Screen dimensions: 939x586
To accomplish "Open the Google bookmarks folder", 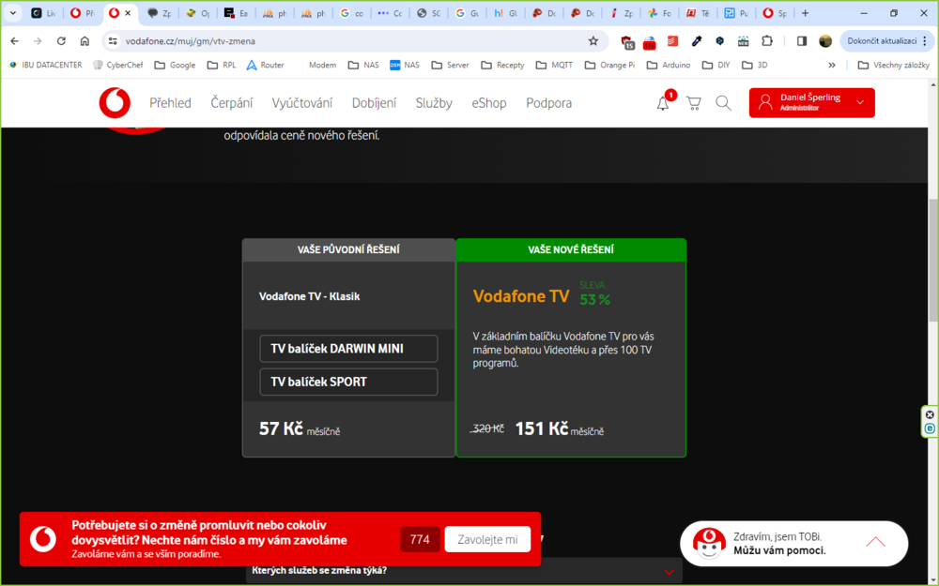I will pyautogui.click(x=175, y=65).
